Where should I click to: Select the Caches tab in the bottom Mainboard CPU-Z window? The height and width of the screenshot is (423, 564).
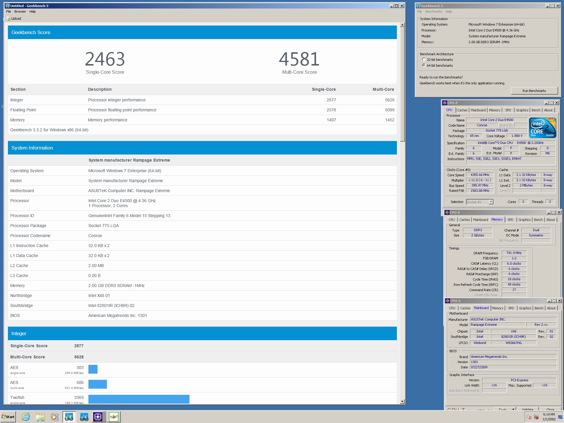click(x=465, y=308)
